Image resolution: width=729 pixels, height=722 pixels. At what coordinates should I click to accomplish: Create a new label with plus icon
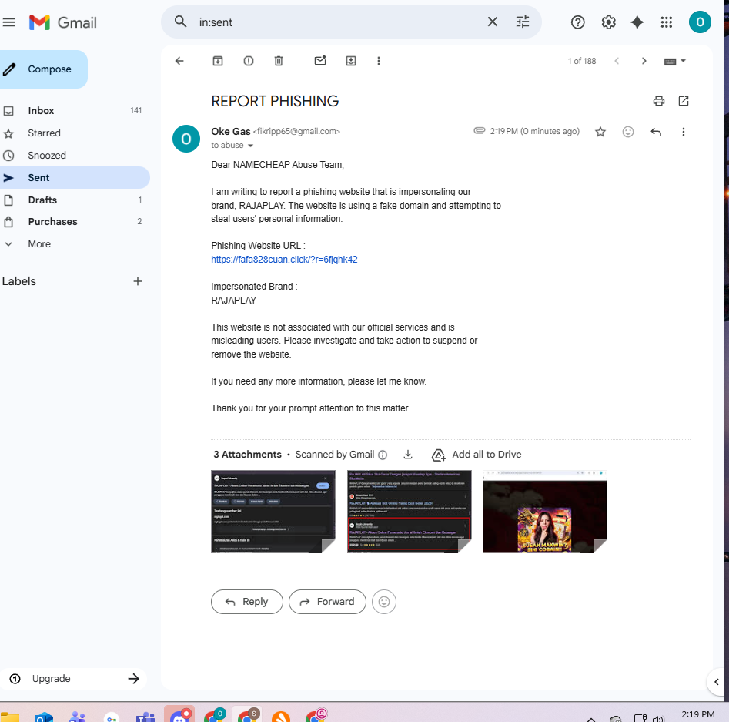(x=138, y=281)
